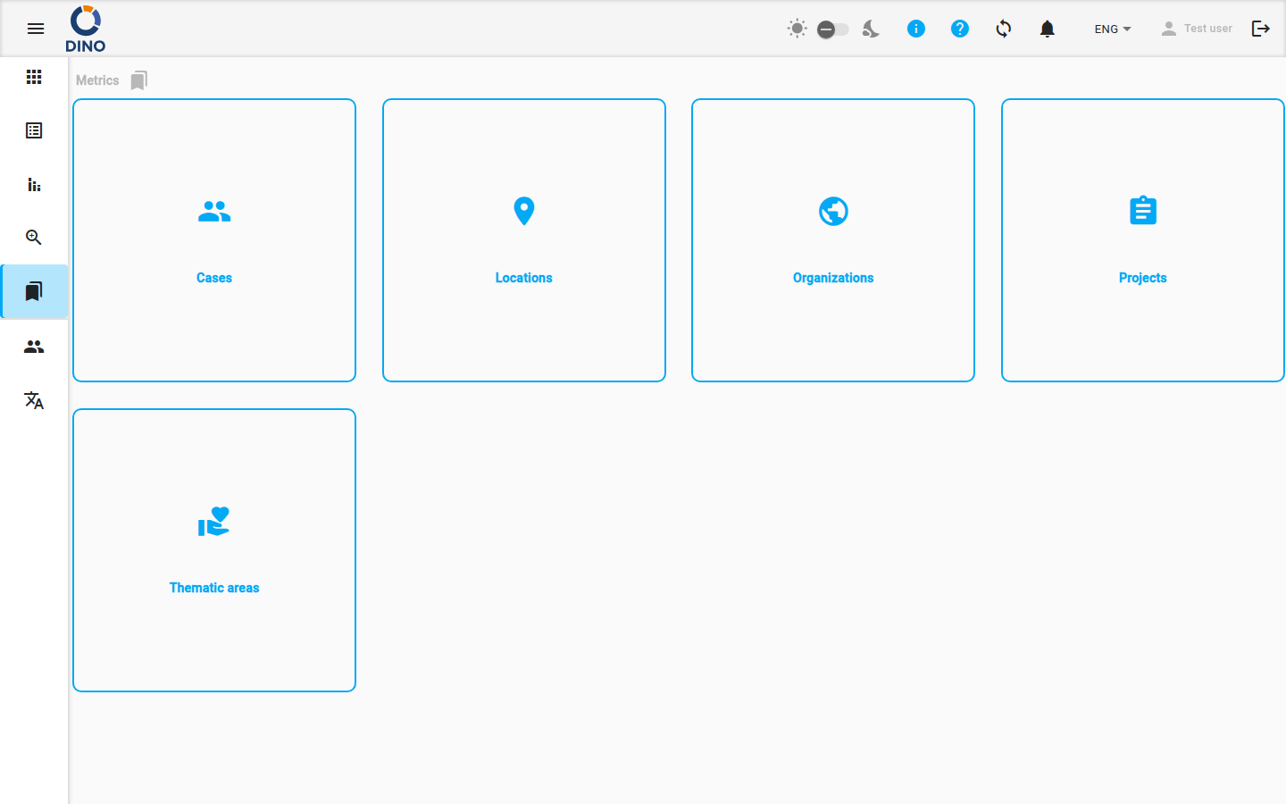Open the bar chart statistics sidebar icon

point(34,184)
